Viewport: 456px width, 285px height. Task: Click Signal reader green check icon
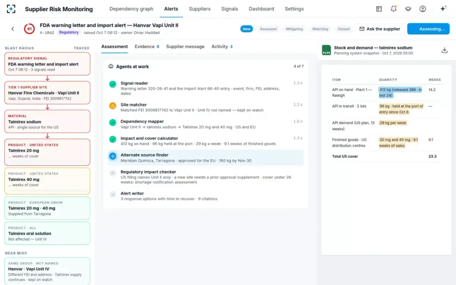112,84
